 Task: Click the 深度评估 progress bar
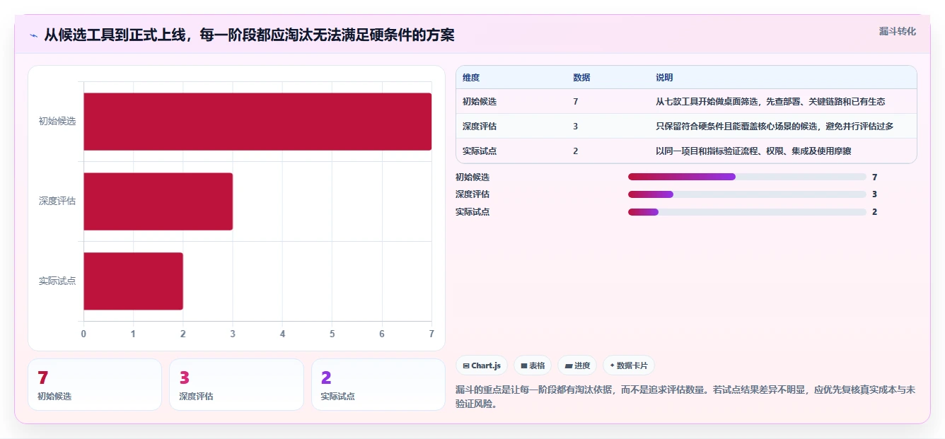pos(747,194)
